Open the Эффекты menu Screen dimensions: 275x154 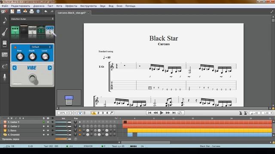[71, 6]
